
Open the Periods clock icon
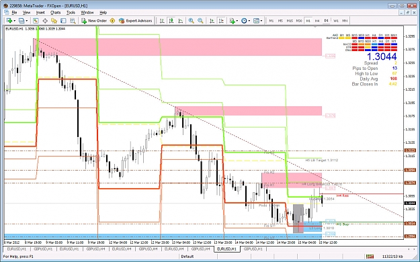point(244,21)
